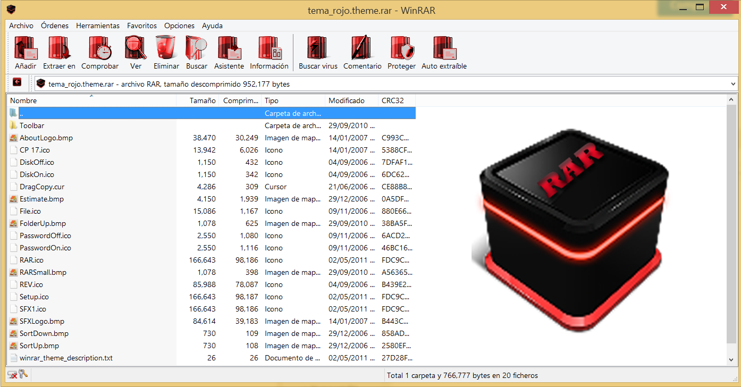
Task: Click the Proteger shield icon
Action: click(x=401, y=48)
